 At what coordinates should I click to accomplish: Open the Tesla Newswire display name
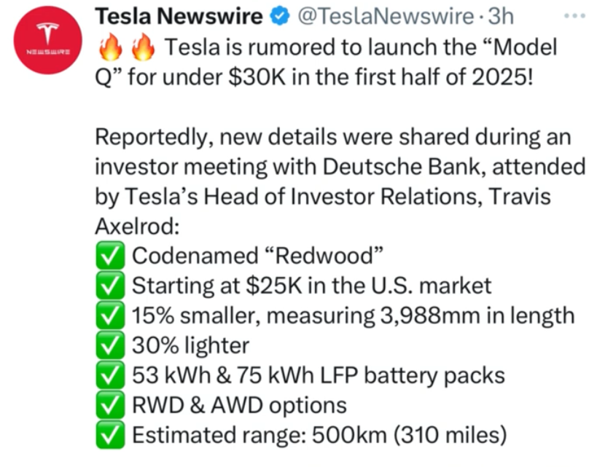pos(179,17)
